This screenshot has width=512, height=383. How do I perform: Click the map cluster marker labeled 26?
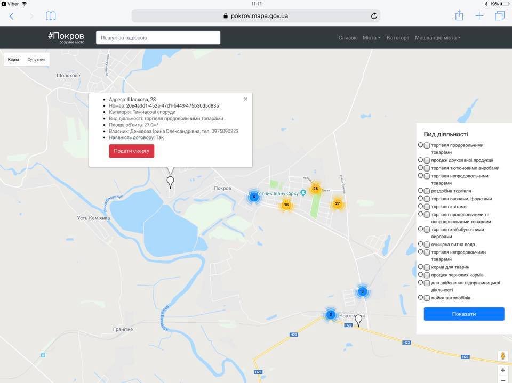click(x=315, y=189)
